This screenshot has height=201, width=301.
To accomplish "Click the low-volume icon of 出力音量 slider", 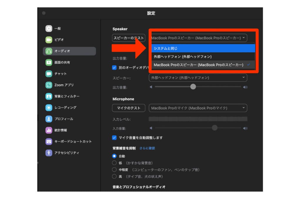I will (151, 87).
